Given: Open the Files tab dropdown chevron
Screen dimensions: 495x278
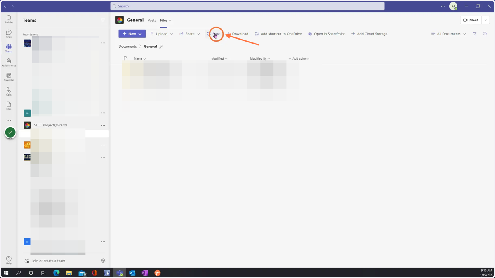Looking at the screenshot, I should tap(170, 21).
